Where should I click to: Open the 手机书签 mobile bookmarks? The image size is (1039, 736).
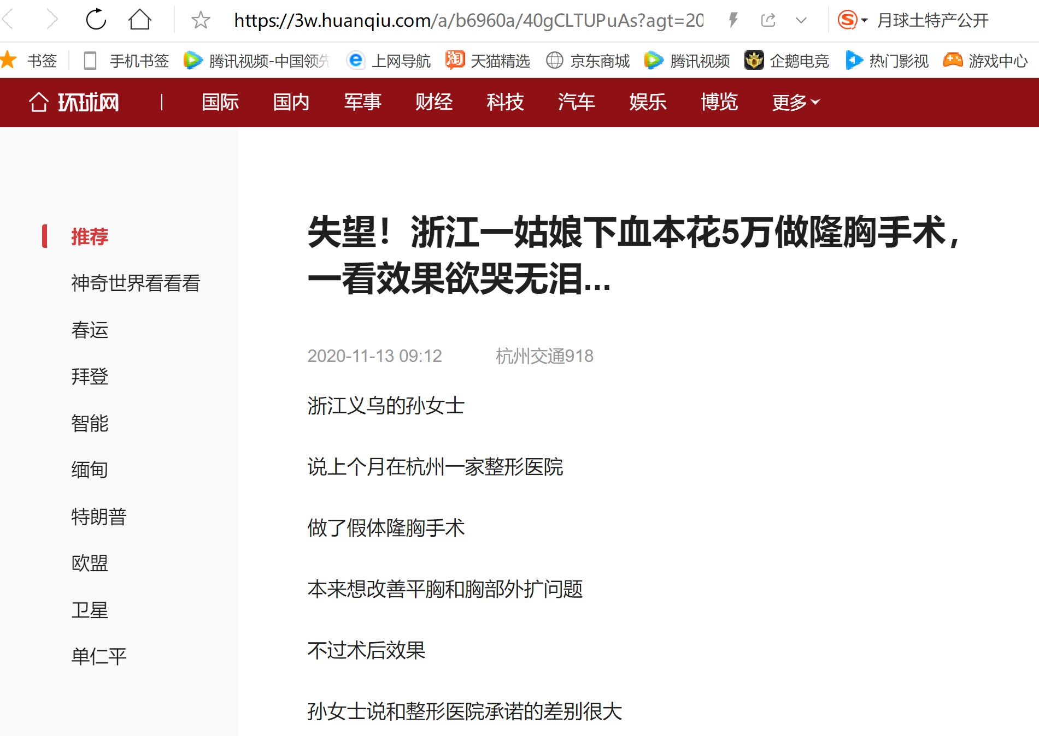click(x=126, y=60)
